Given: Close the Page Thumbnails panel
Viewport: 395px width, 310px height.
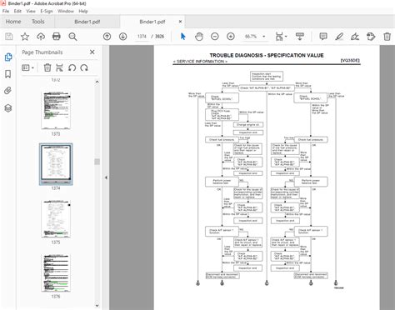Looking at the screenshot, I should pyautogui.click(x=92, y=52).
